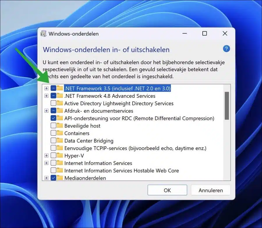Minimize the Windows-onderdelen dialog
The image size is (262, 228).
185,34
